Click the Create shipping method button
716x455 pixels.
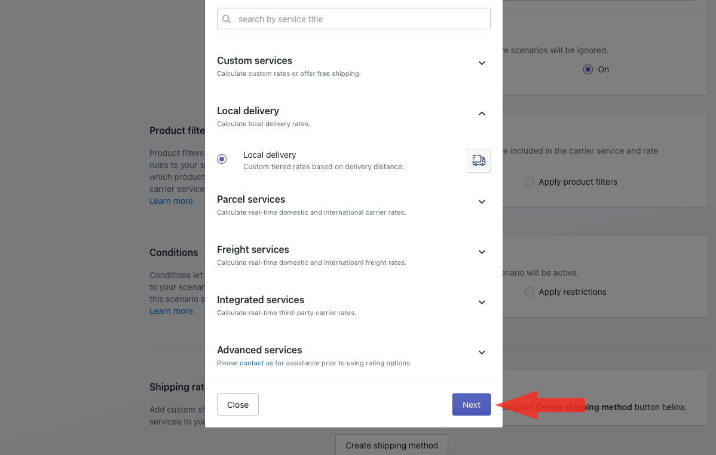point(391,445)
